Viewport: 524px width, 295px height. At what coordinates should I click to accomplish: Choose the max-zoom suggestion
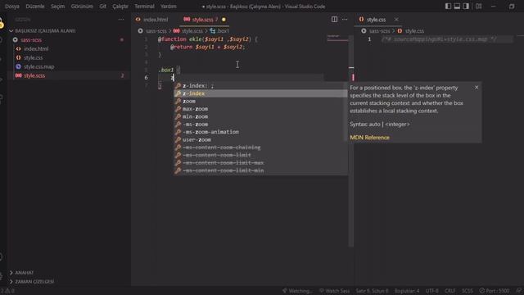[x=260, y=109]
